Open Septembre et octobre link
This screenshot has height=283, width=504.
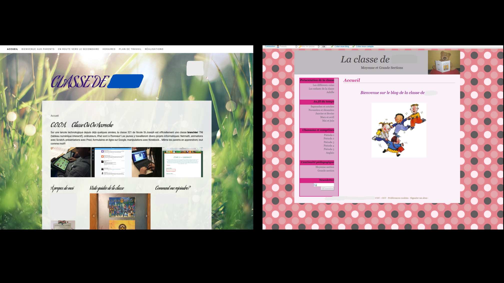322,107
